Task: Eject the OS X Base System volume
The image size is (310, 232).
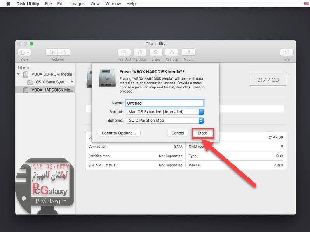Action: 72,82
